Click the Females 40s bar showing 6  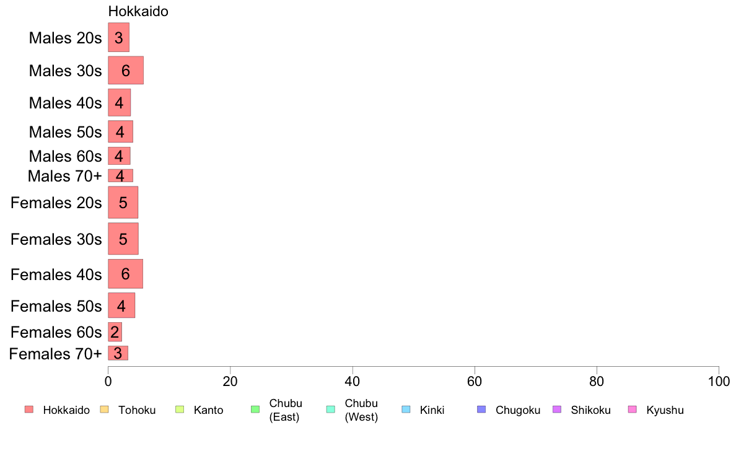125,274
